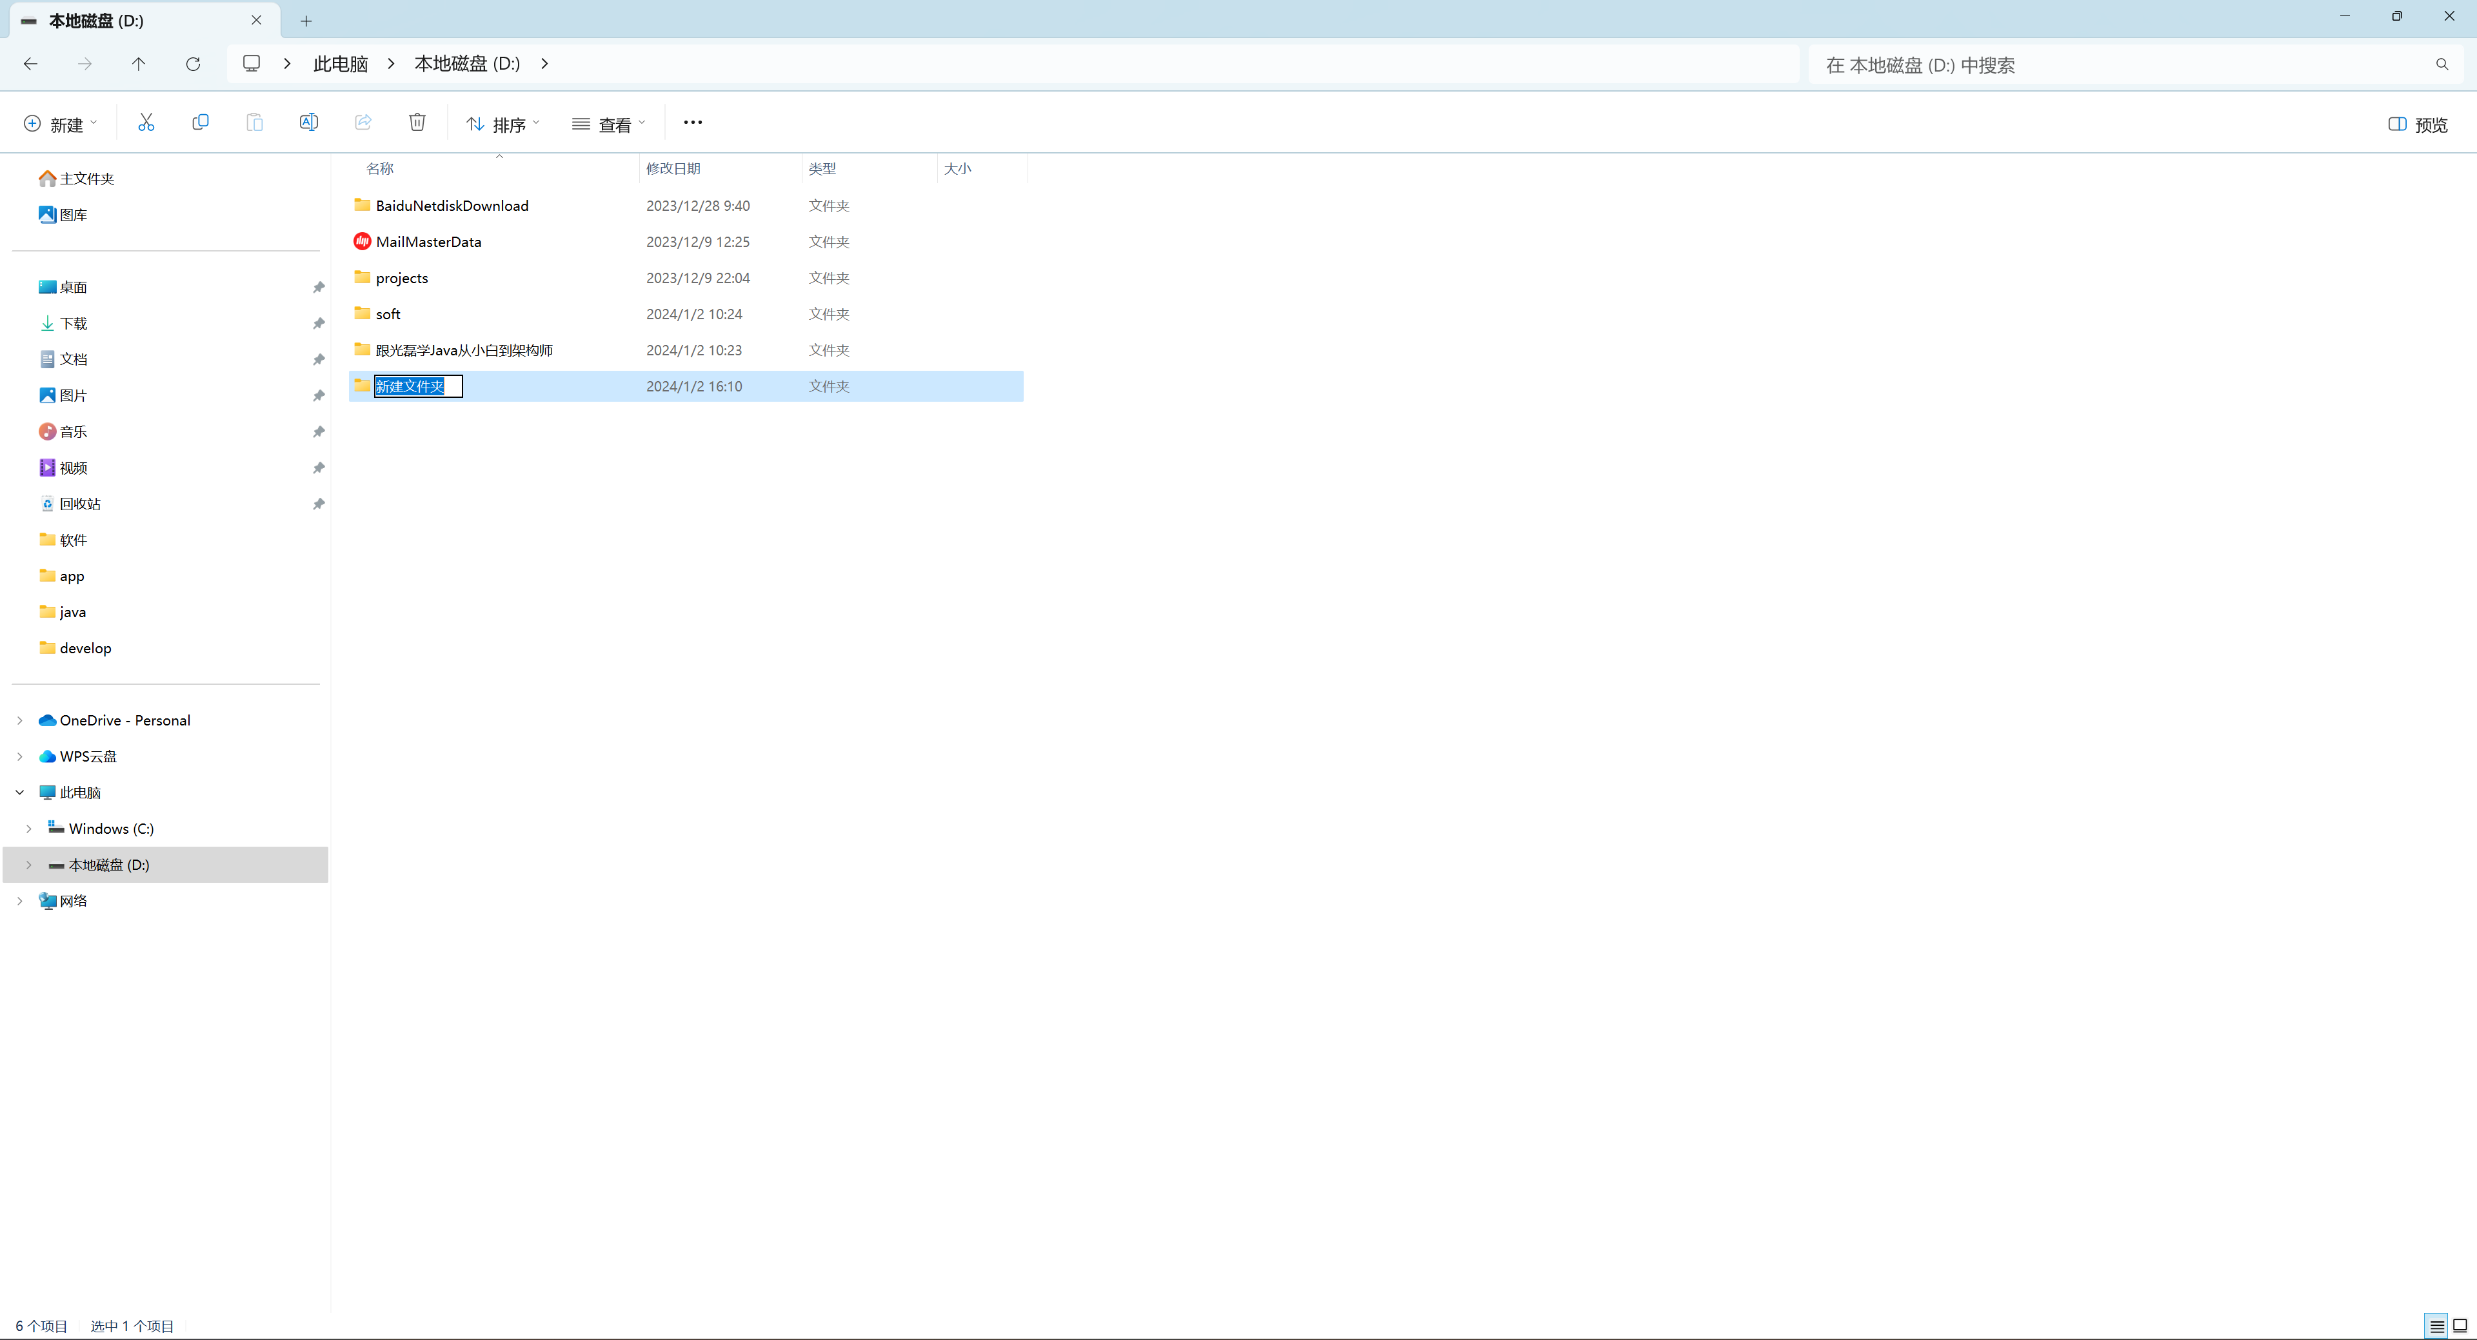
Task: Open 回收站 recycle bin in sidebar
Action: (69, 504)
